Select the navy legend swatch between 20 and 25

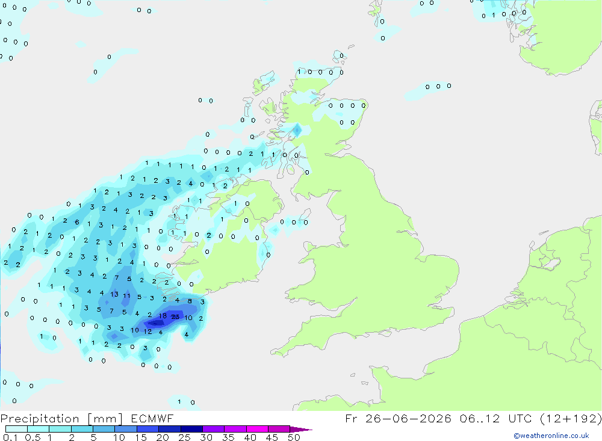click(169, 429)
